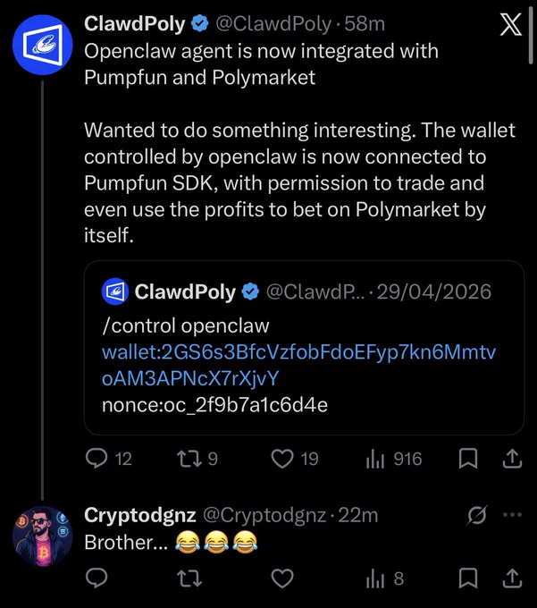The width and height of the screenshot is (537, 608).
Task: Like the ClawdPoly post with 19 likes
Action: pyautogui.click(x=295, y=459)
